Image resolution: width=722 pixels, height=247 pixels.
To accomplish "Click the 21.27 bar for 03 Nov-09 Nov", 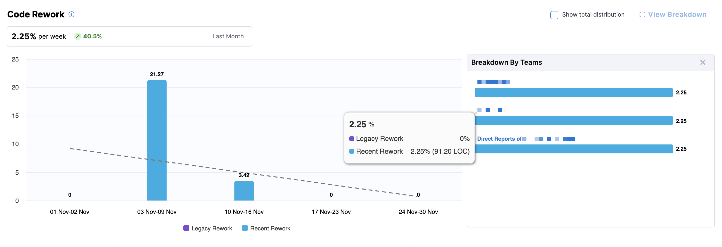I will coord(157,140).
